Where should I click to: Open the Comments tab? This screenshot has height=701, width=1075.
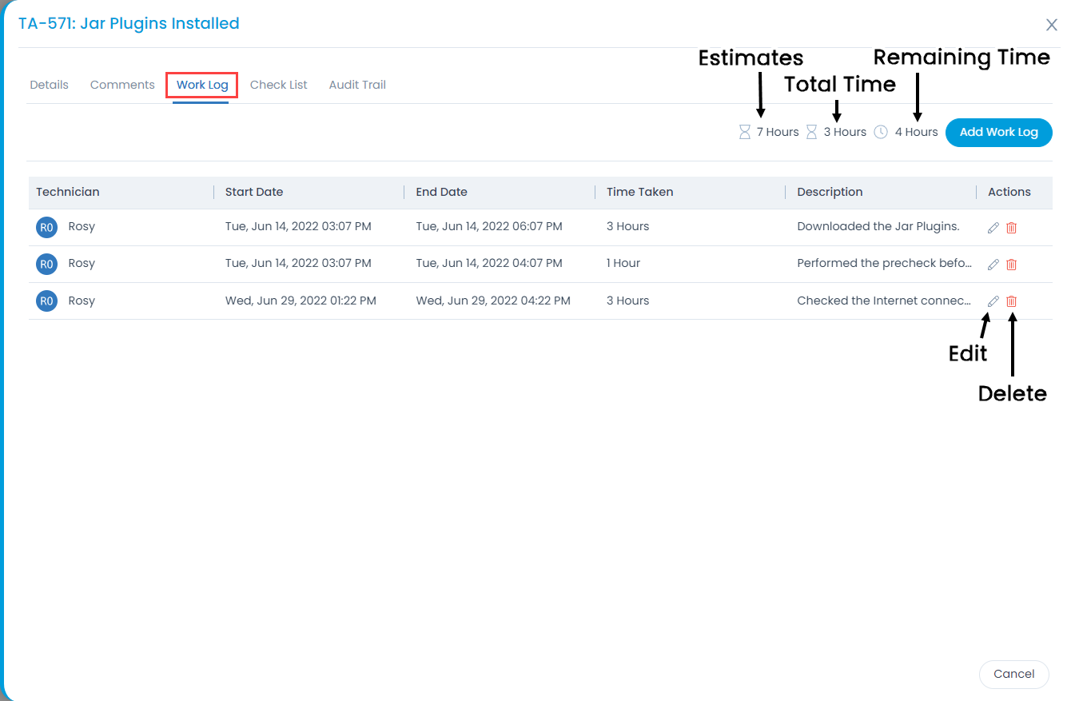[122, 85]
